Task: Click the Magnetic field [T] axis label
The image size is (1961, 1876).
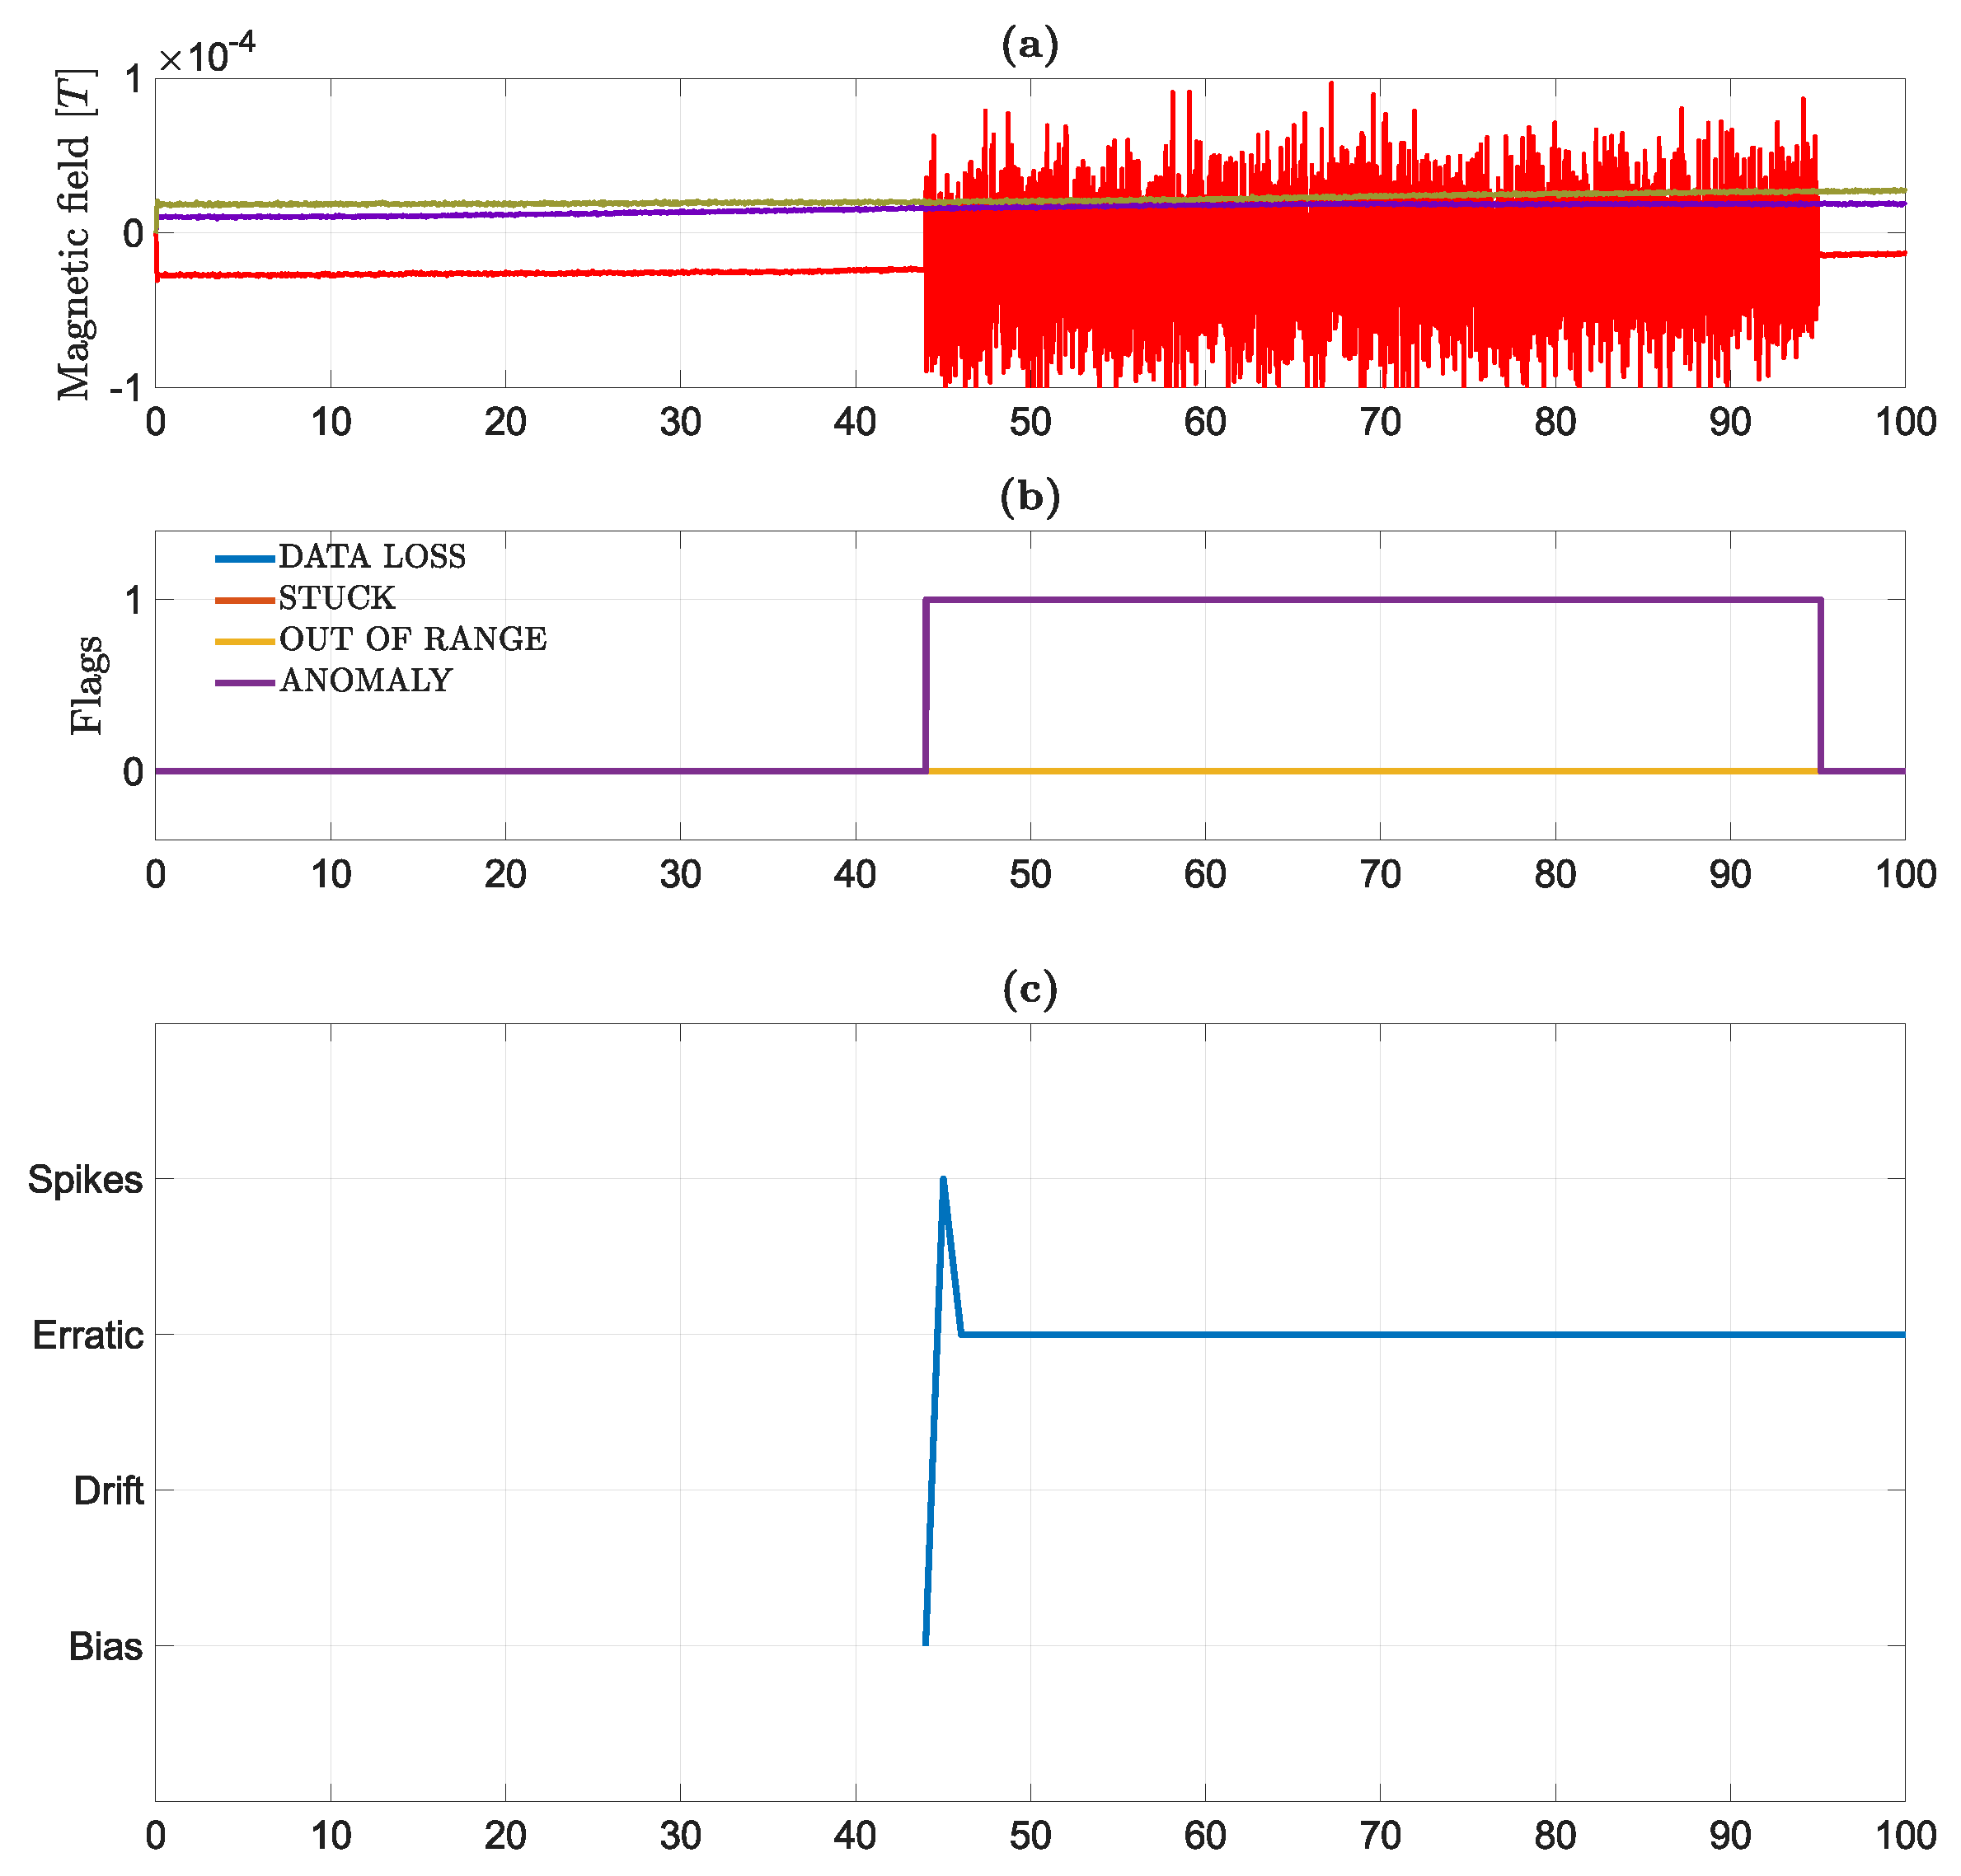Action: pyautogui.click(x=76, y=234)
